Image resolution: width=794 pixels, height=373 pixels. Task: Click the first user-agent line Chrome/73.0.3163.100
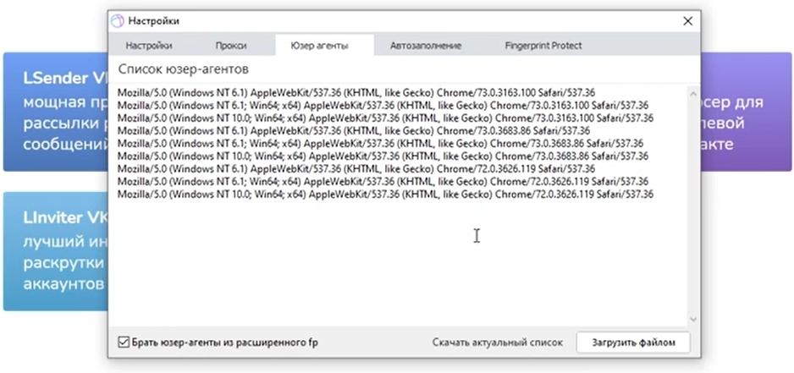click(356, 93)
